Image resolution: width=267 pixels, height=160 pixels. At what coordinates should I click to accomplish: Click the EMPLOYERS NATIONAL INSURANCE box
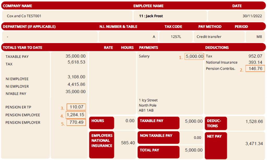101,145
